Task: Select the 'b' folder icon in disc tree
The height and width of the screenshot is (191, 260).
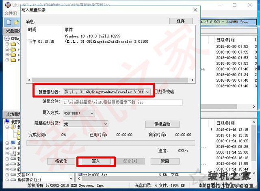Action: [13, 44]
